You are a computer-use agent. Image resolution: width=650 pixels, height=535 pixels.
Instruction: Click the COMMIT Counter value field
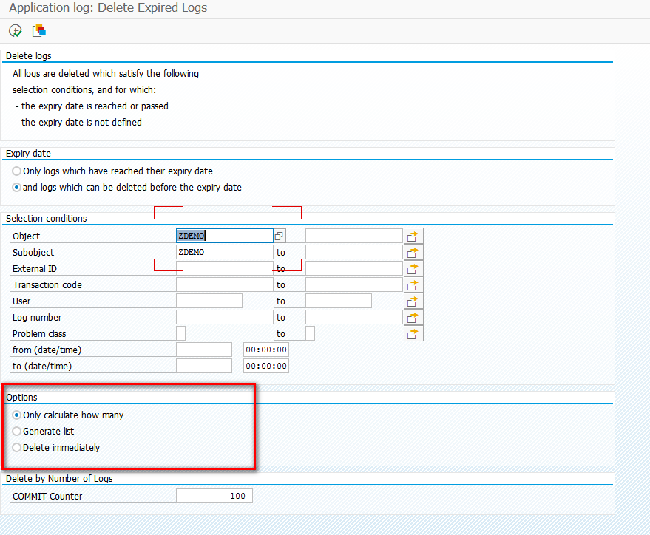click(214, 495)
